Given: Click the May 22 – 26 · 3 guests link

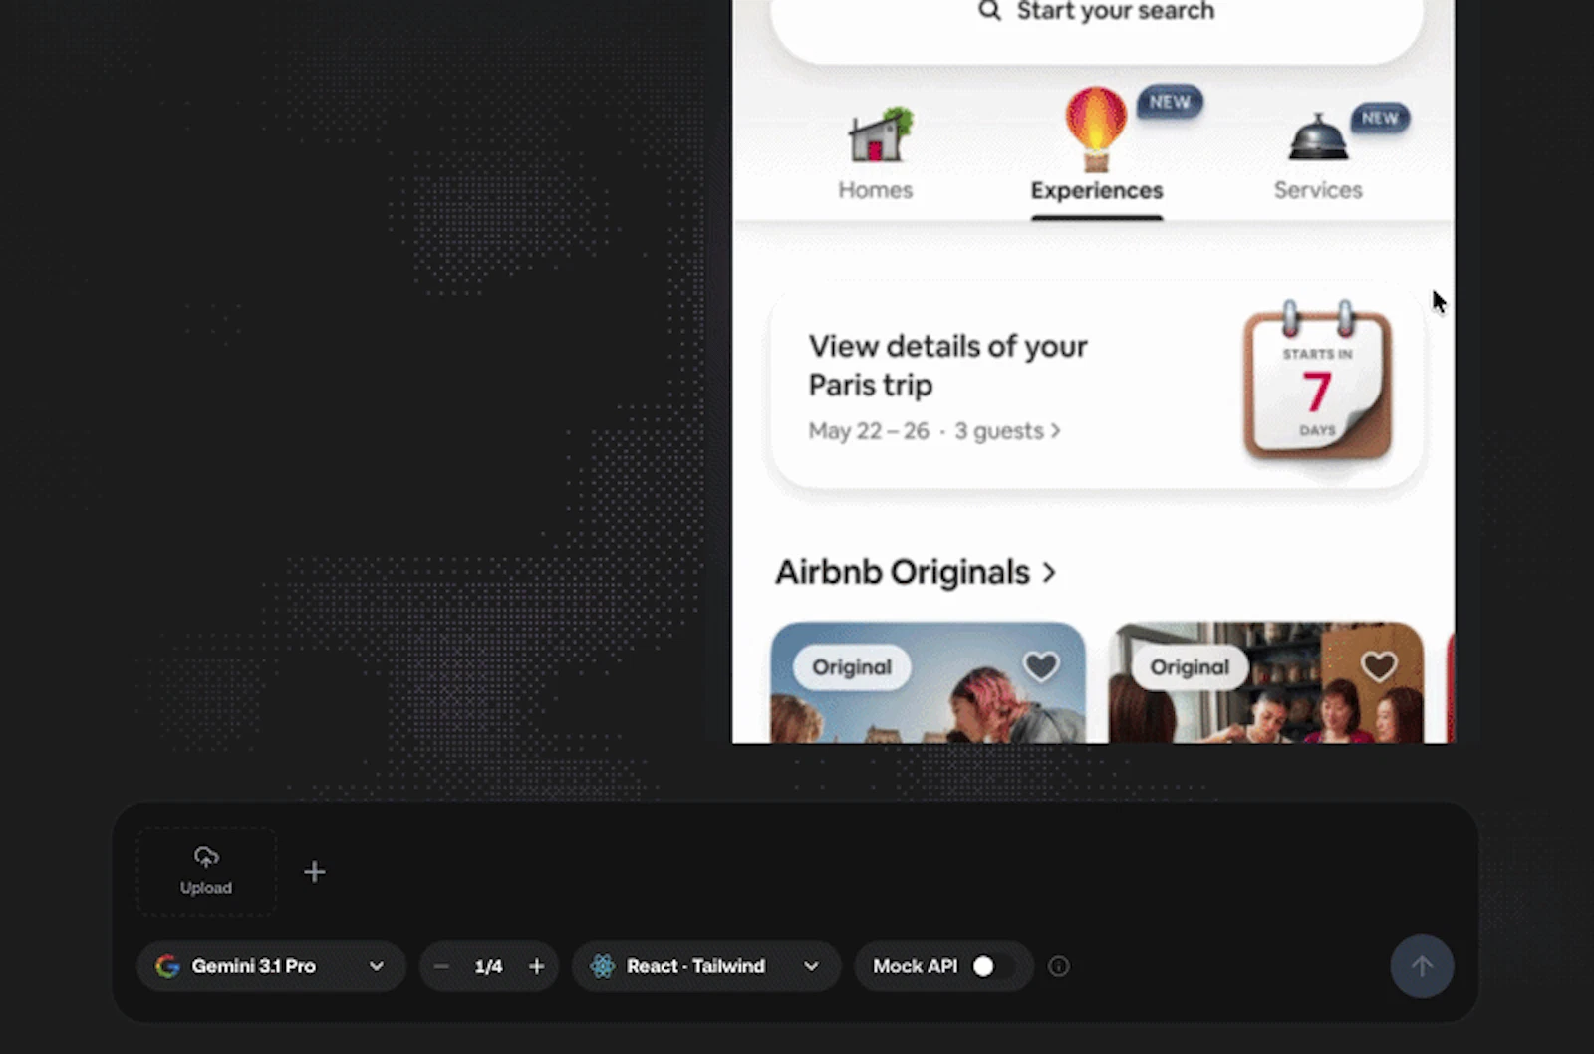Looking at the screenshot, I should (x=933, y=431).
